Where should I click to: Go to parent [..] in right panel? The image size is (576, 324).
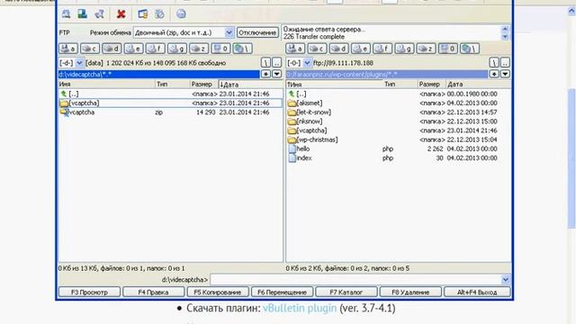[x=398, y=94]
